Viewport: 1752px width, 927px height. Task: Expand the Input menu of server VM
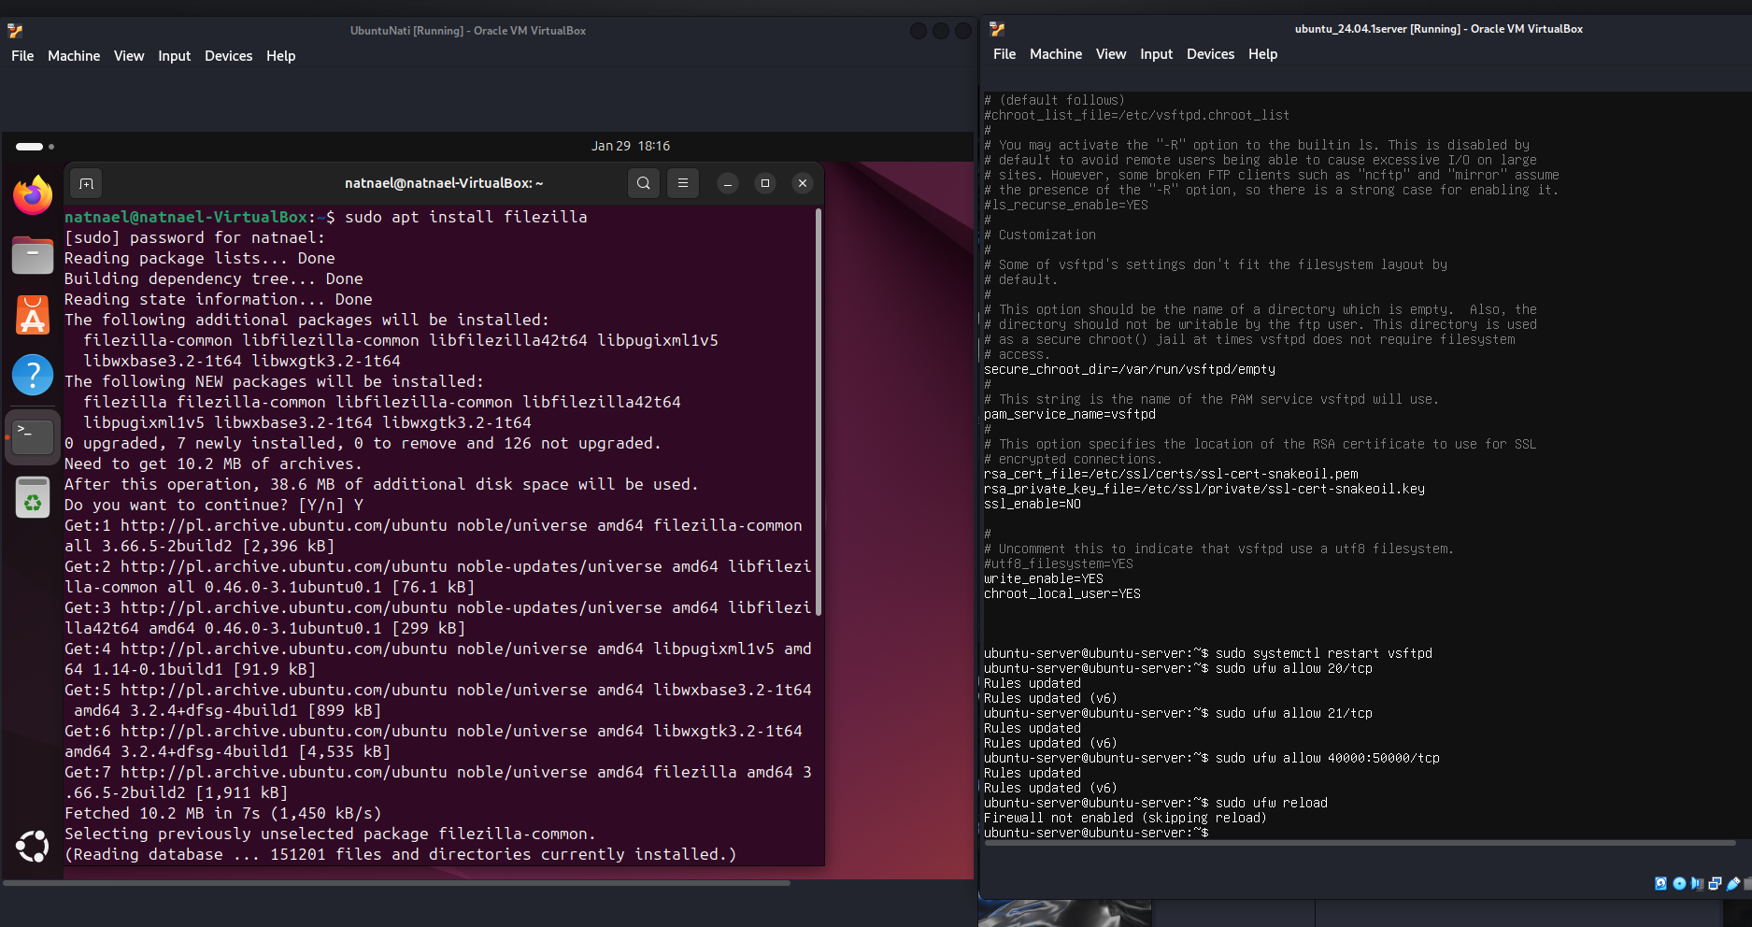tap(1156, 54)
